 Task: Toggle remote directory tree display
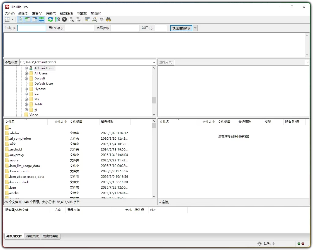click(x=35, y=19)
